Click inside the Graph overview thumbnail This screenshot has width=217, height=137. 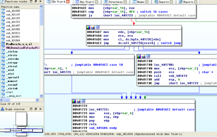(x=21, y=124)
